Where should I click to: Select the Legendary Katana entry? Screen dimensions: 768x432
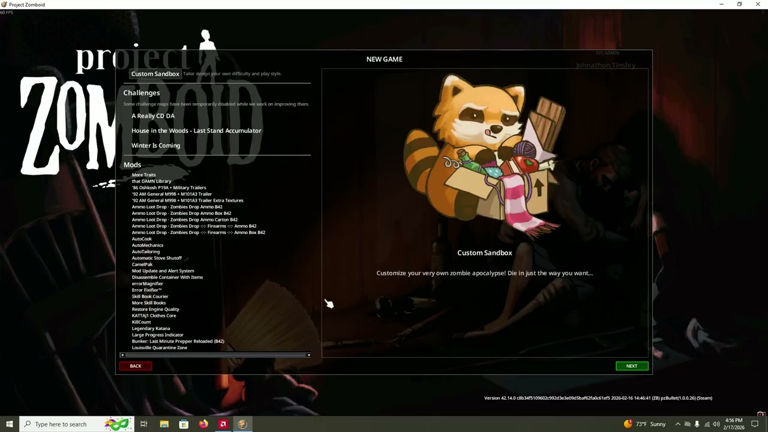pyautogui.click(x=151, y=328)
